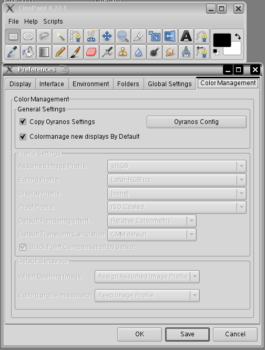
Task: Select the pencil tool
Action: point(60,52)
